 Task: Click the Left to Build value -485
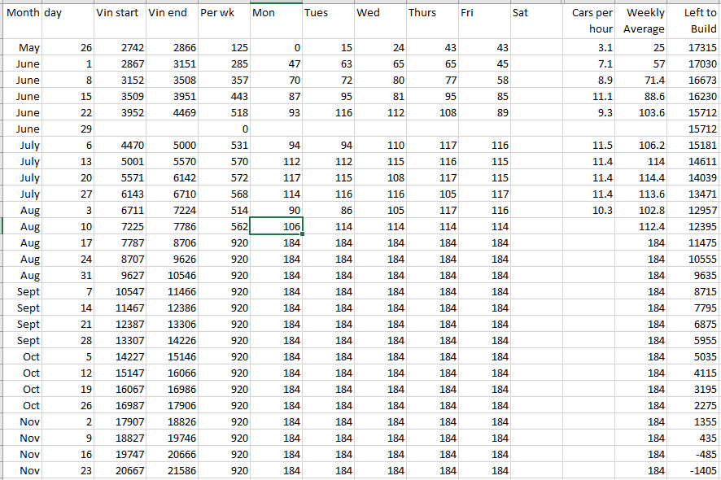(x=694, y=454)
